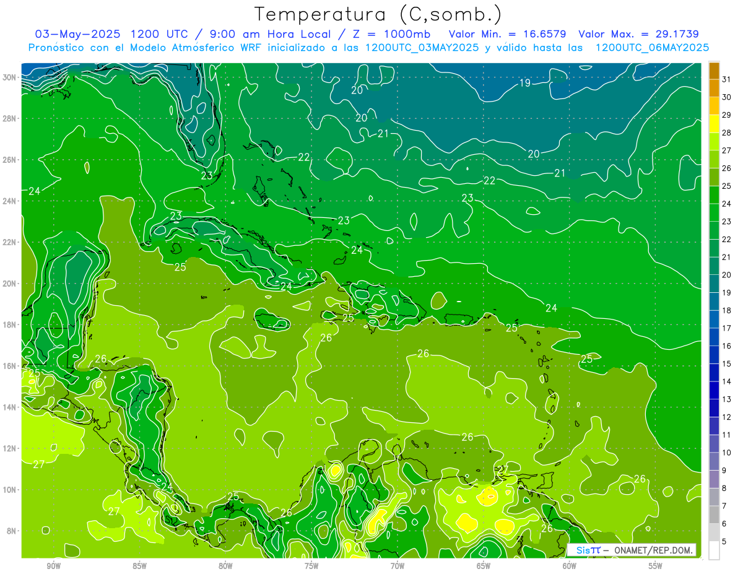Click the 'SisTT – ONAMET/REP.DOM.' credit label

click(x=633, y=550)
